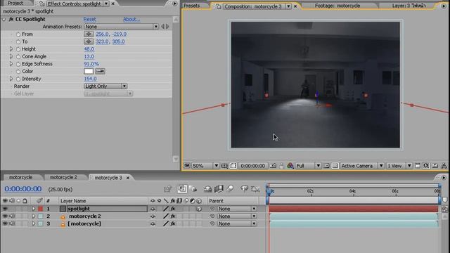
Task: Hide the spotlight layer eye
Action: 5,209
